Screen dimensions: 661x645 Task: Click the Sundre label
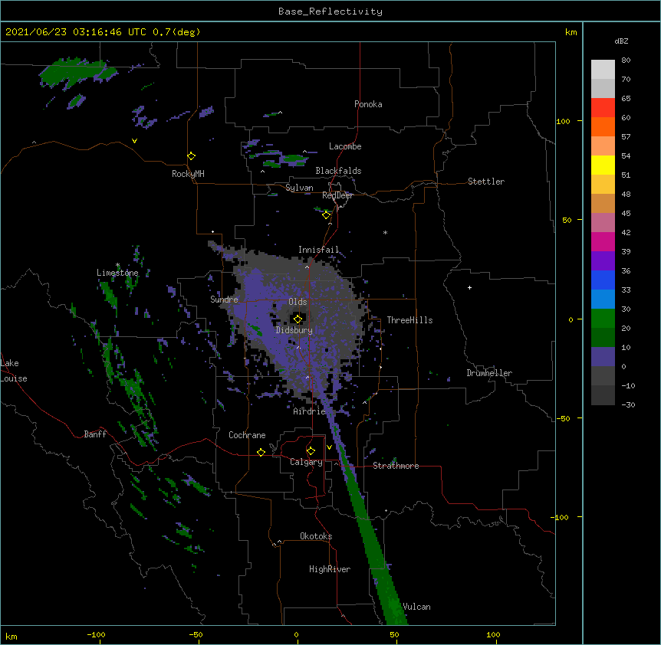pyautogui.click(x=224, y=300)
